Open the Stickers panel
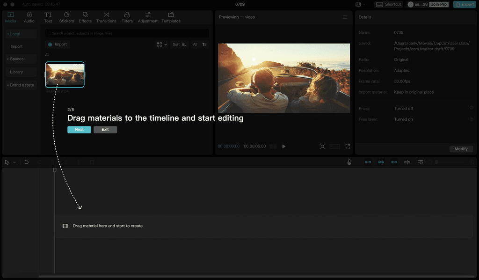This screenshot has height=280, width=479. 66,17
